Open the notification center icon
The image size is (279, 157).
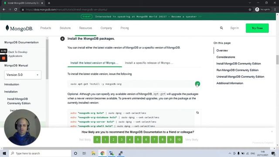tap(273, 153)
